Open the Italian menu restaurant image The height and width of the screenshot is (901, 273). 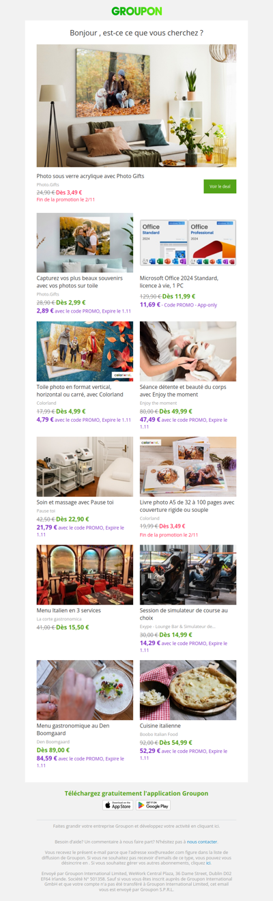(x=85, y=575)
